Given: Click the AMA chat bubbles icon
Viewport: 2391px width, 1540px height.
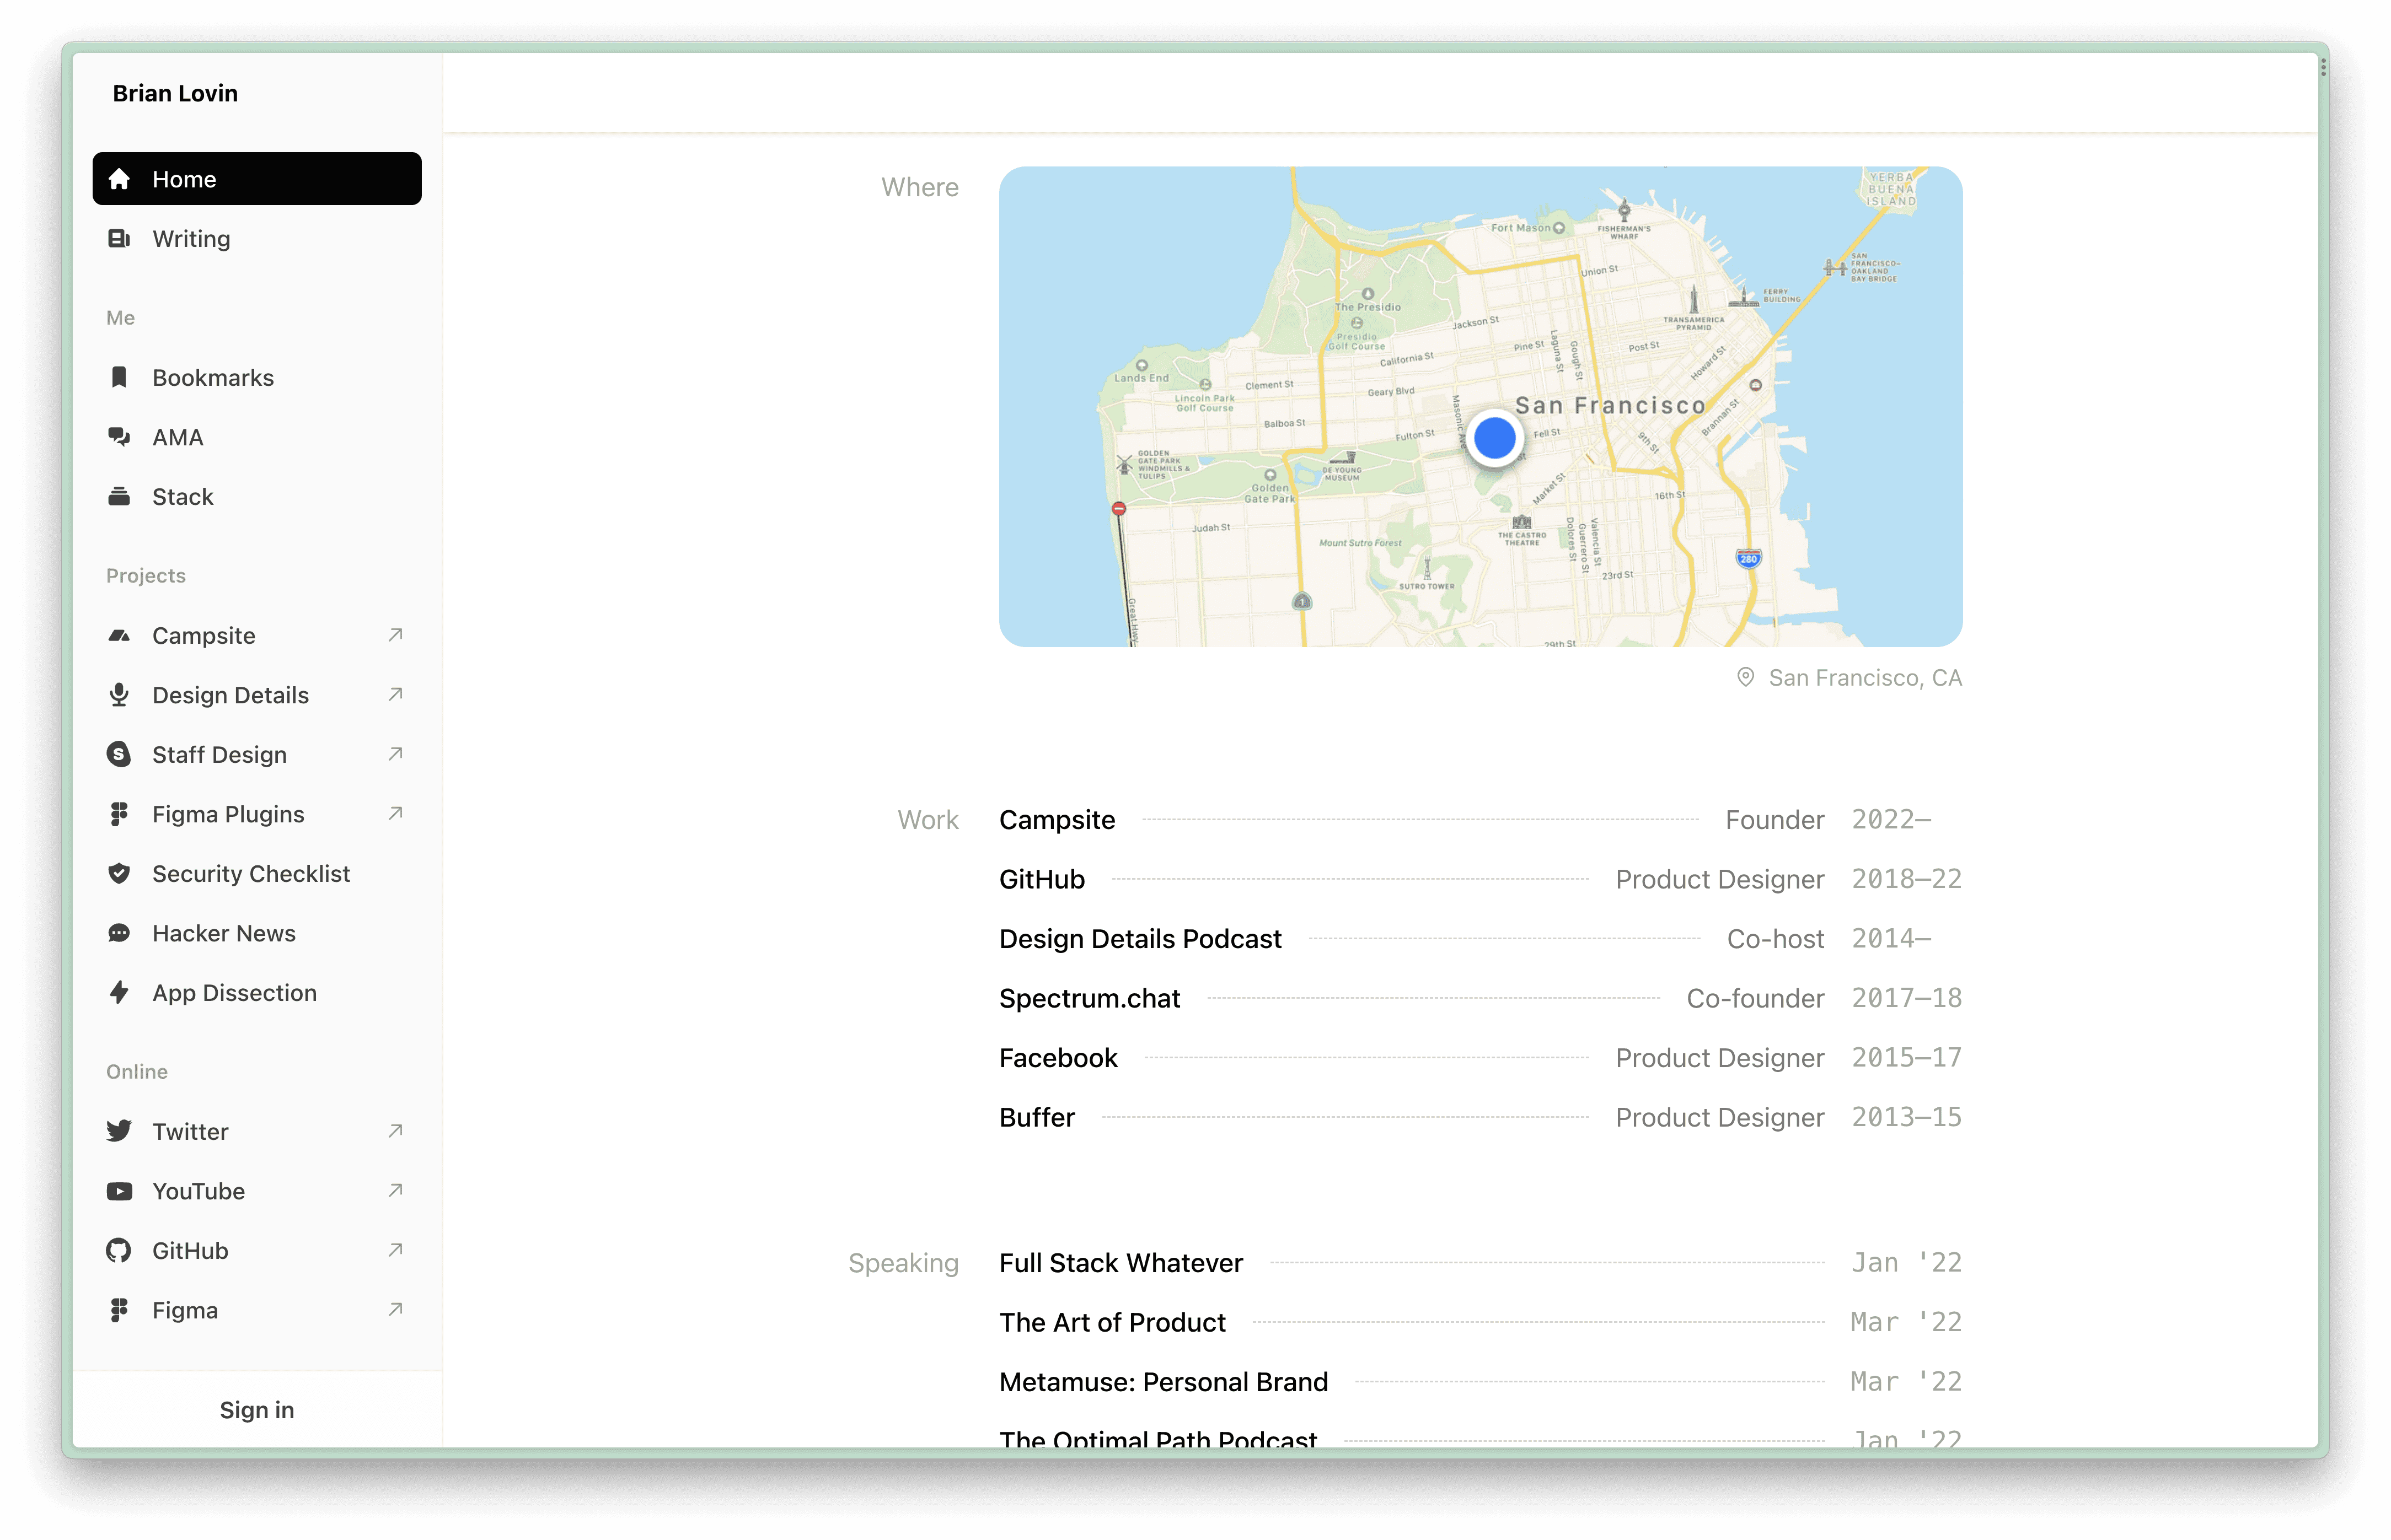Looking at the screenshot, I should coord(119,437).
